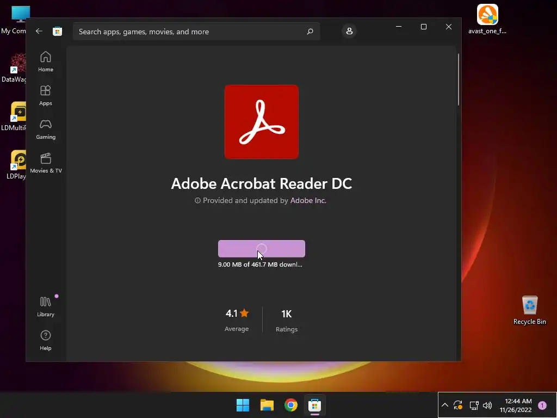Image resolution: width=557 pixels, height=418 pixels.
Task: Click the purple download progress button
Action: (262, 249)
